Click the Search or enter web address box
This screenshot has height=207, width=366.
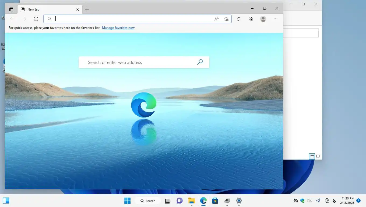point(144,62)
